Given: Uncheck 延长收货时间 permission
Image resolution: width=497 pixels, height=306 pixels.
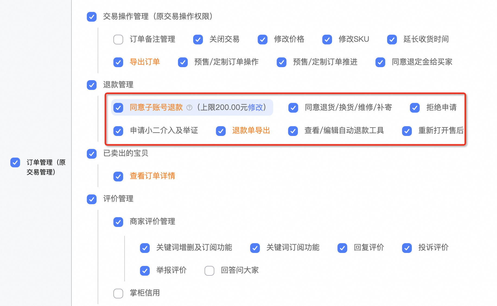Looking at the screenshot, I should 392,40.
